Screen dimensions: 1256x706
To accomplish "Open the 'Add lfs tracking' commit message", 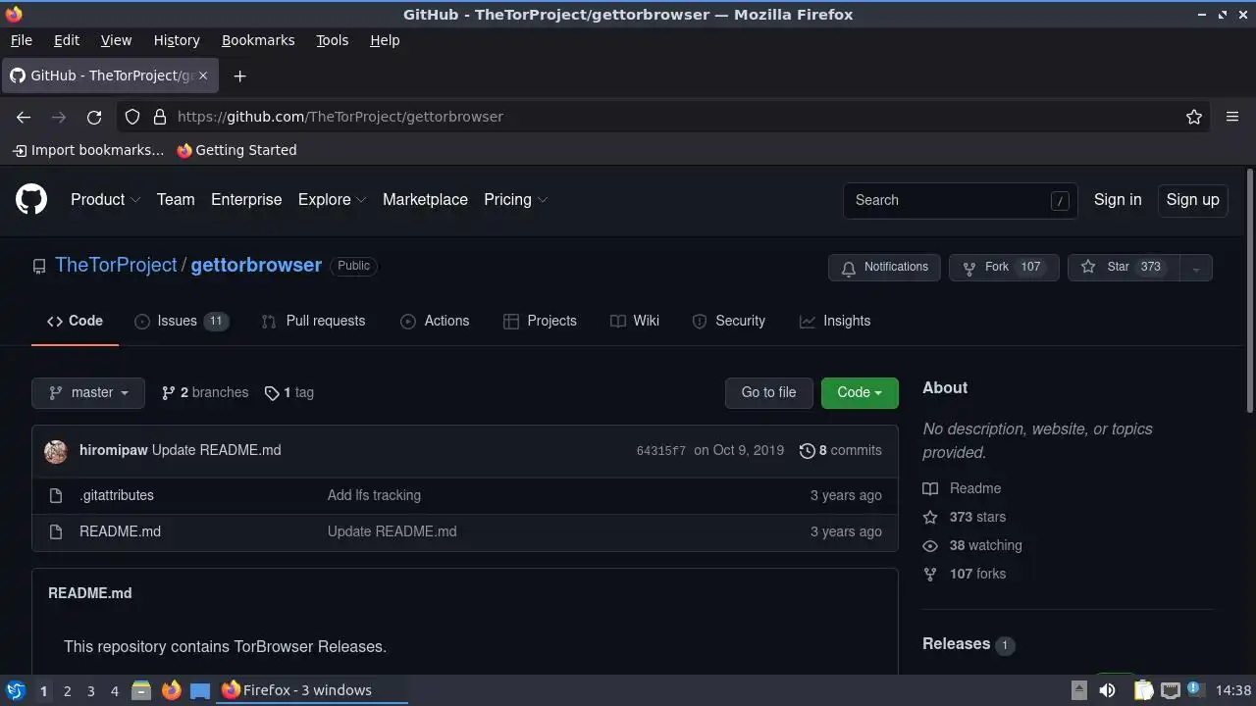I will pyautogui.click(x=374, y=495).
